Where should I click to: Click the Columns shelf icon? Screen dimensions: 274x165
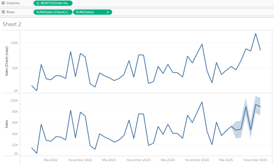[x=3, y=3]
